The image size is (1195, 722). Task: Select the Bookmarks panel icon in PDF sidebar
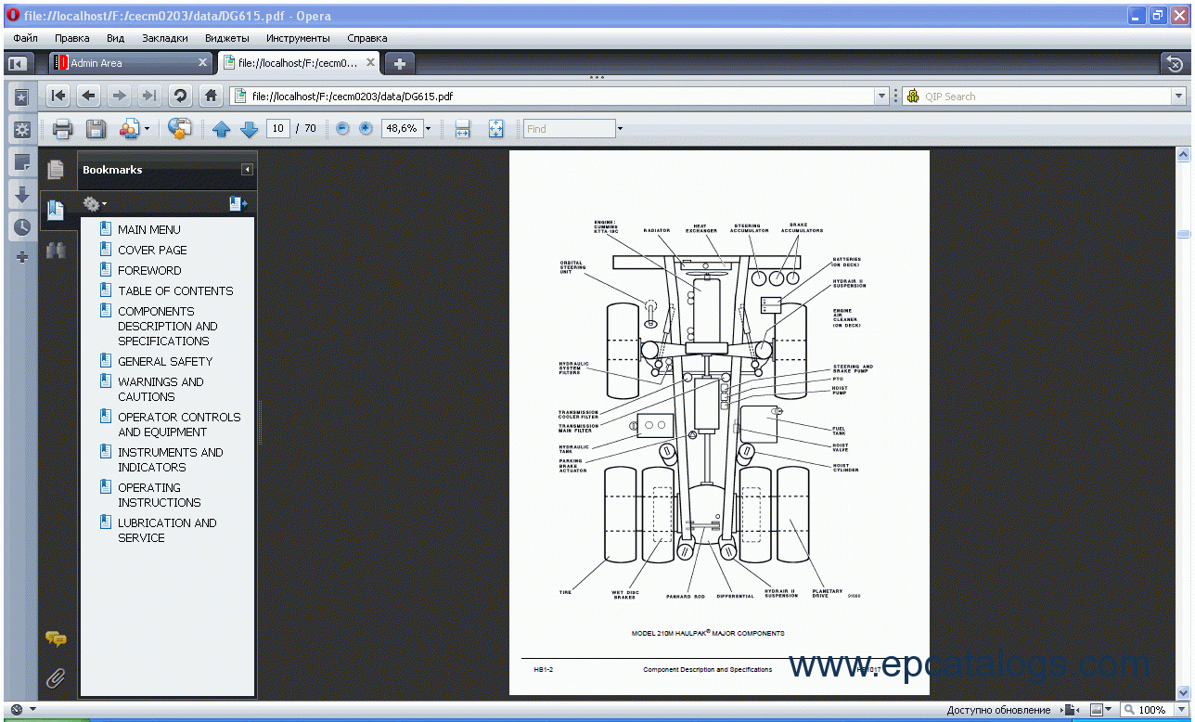[x=56, y=210]
